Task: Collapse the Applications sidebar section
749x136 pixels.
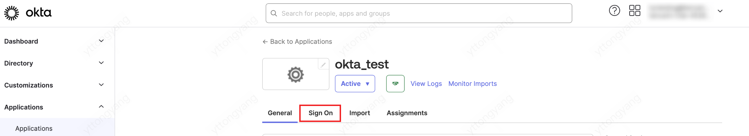Action: coord(101,107)
